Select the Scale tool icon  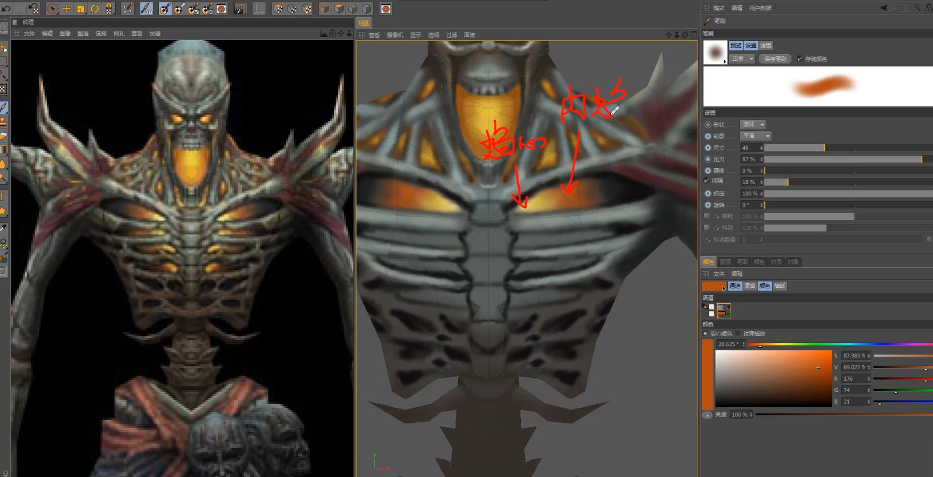point(81,9)
